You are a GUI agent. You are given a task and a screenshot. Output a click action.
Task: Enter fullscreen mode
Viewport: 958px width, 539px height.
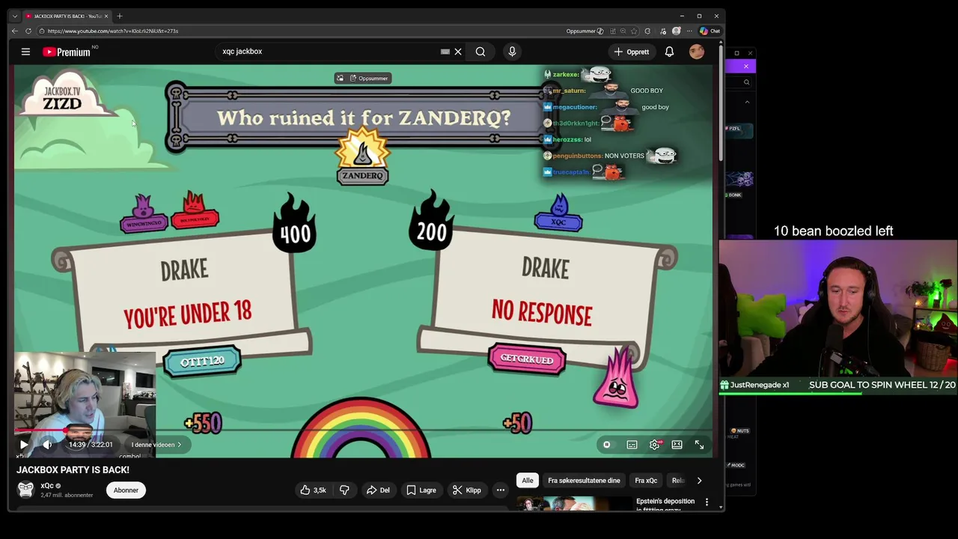(x=699, y=445)
